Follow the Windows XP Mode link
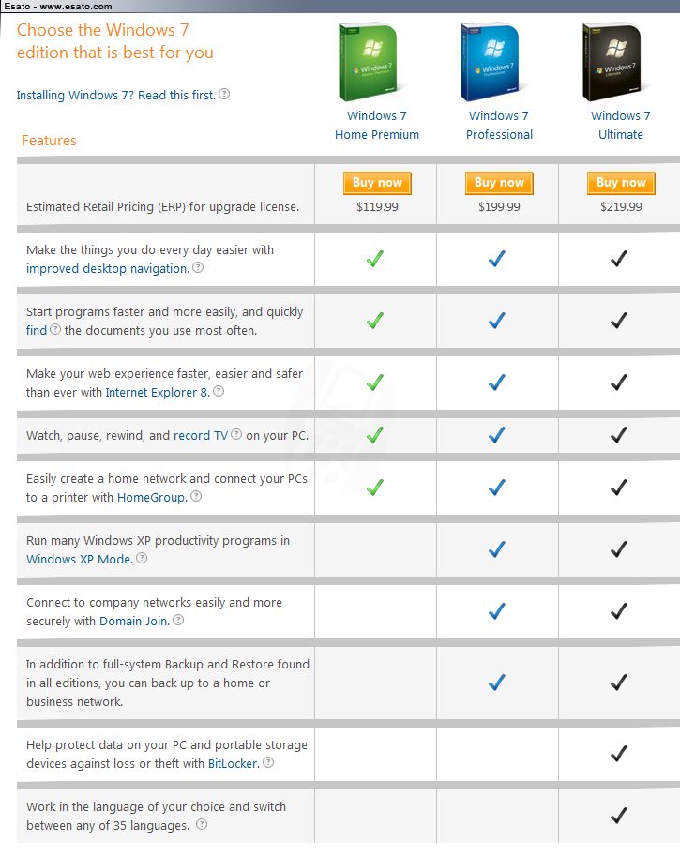The height and width of the screenshot is (856, 680). coord(80,559)
